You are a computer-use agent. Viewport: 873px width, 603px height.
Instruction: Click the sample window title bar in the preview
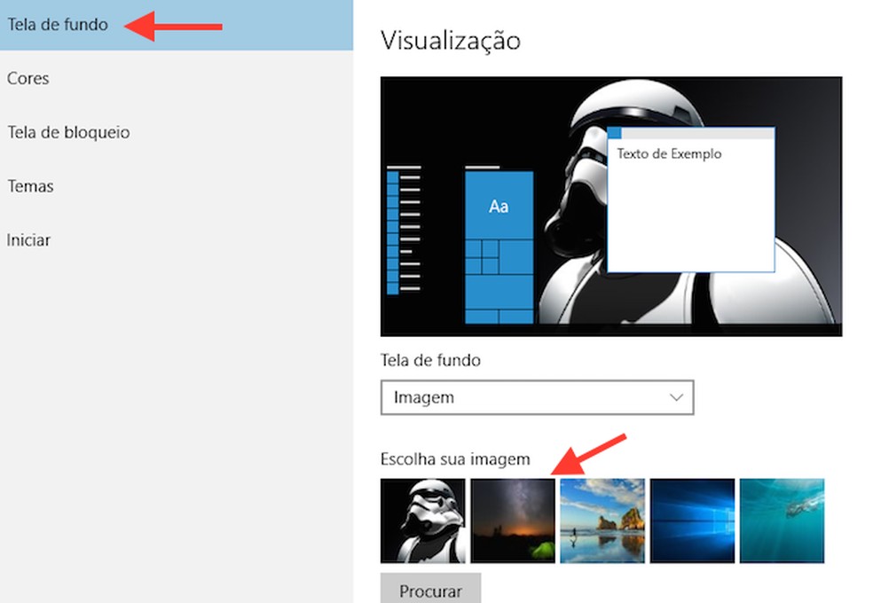[692, 133]
